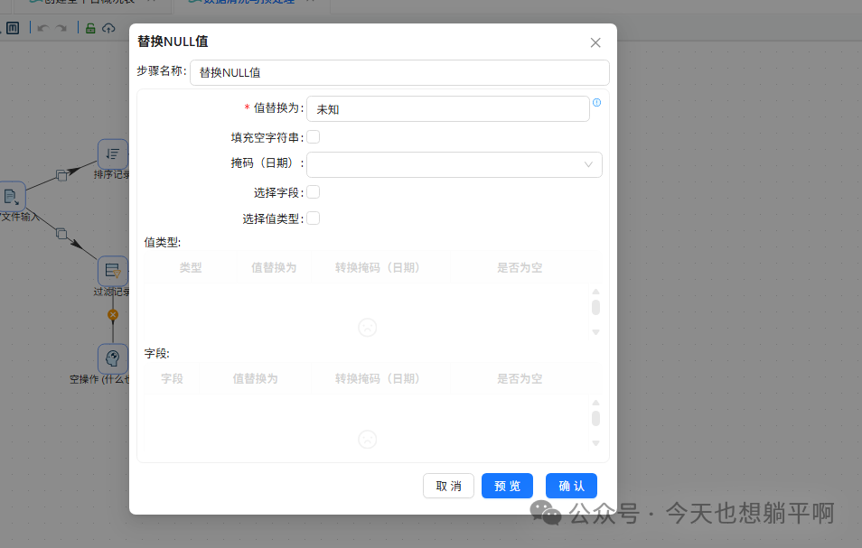
Task: Click the square "m" icon in the canvas toolbar
Action: (x=13, y=28)
